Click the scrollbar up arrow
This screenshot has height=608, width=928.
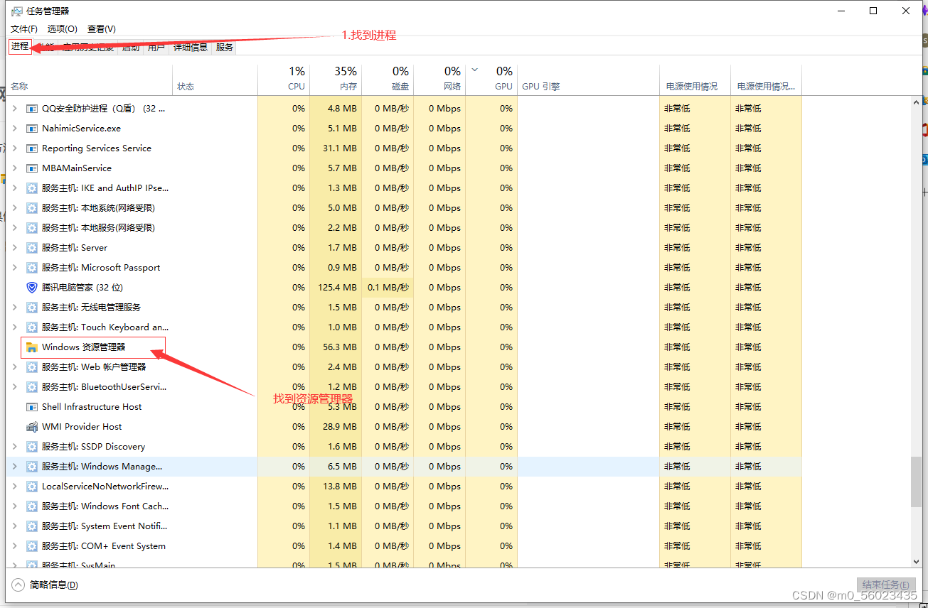(916, 103)
